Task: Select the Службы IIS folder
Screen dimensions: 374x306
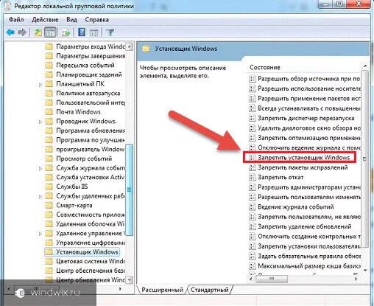Action: click(66, 187)
